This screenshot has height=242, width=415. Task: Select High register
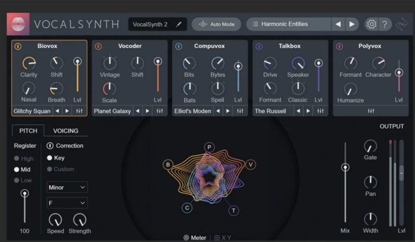click(24, 159)
